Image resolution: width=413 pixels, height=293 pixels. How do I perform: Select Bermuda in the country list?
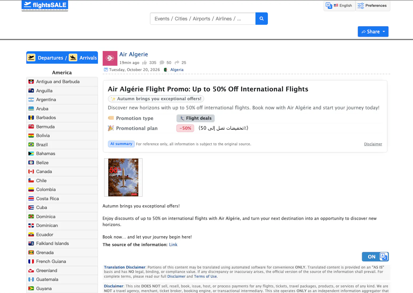62,127
